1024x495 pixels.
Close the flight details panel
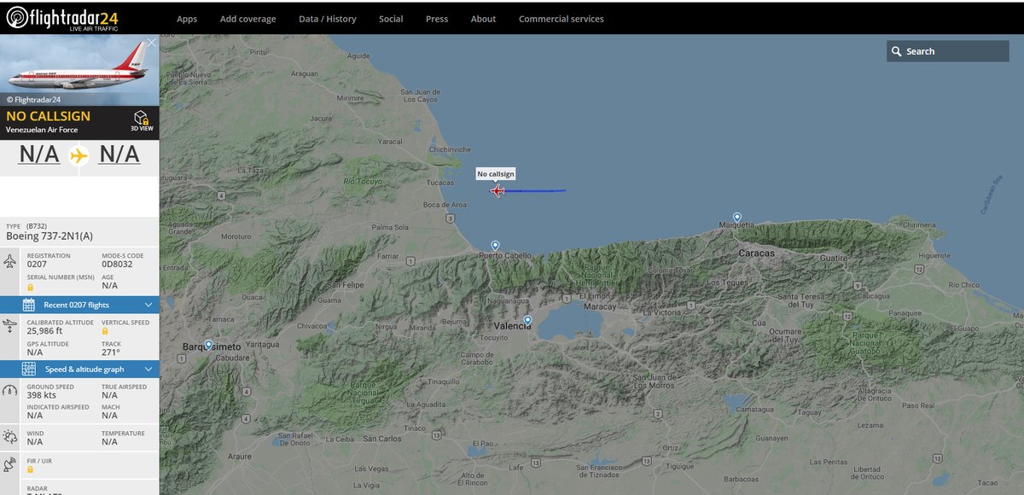tap(151, 42)
